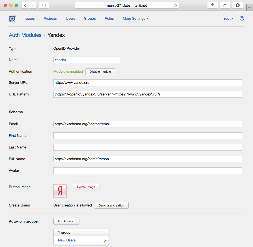Viewport: 253px width, 247px height.
Task: Click Safari's forward arrow button
Action: tap(33, 5)
